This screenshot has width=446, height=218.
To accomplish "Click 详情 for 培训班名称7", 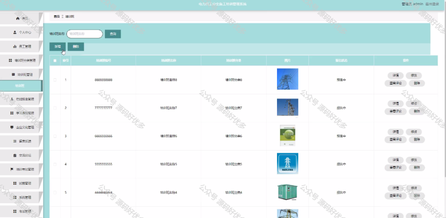I will click(395, 104).
